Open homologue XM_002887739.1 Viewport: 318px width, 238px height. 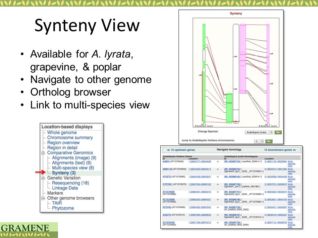[x=233, y=222]
